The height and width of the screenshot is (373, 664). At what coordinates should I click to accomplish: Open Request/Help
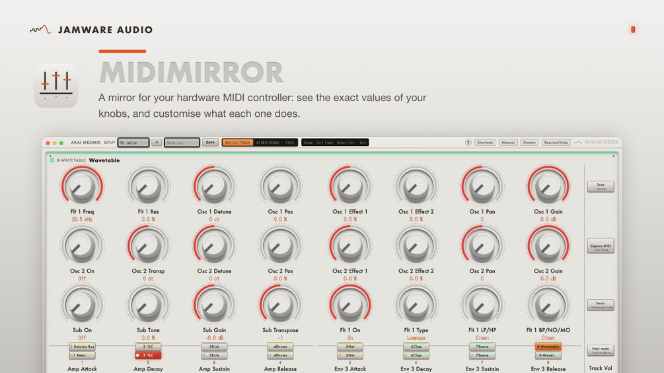click(x=556, y=143)
